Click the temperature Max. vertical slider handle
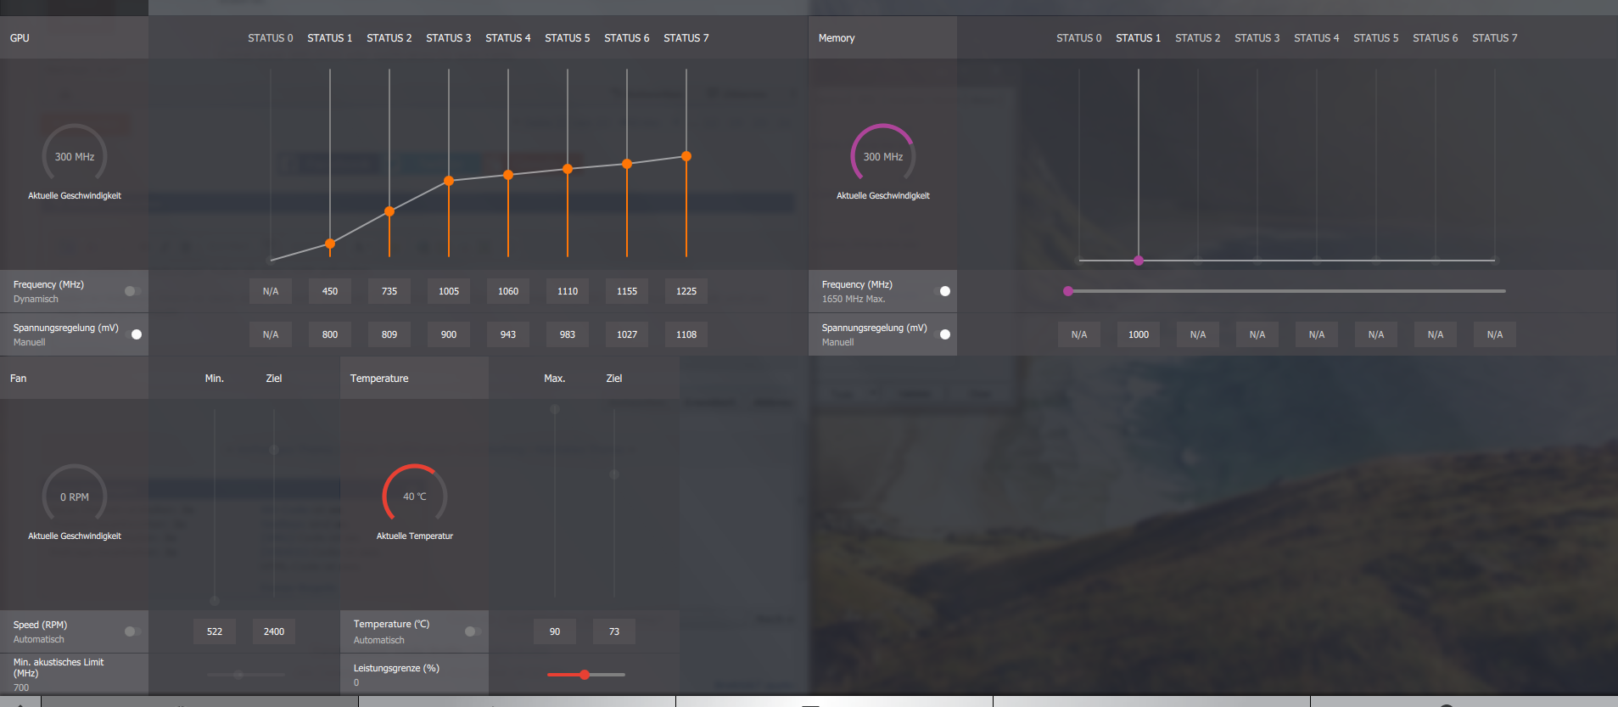This screenshot has height=707, width=1618. point(555,409)
